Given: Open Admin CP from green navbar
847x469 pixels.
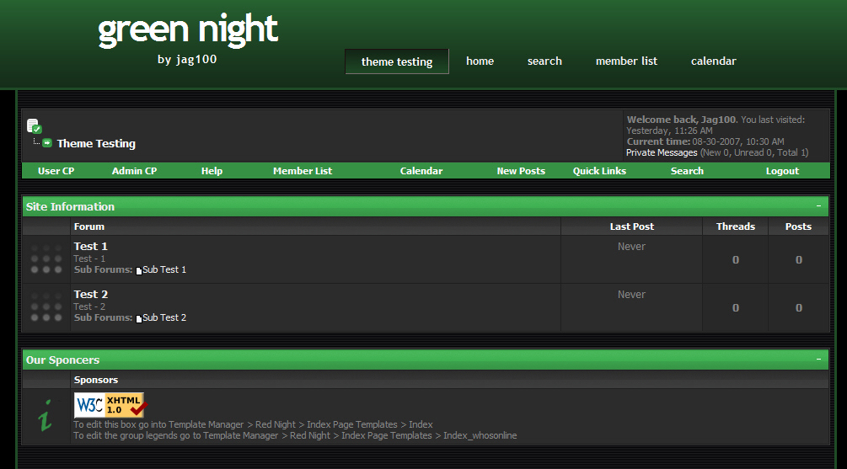Looking at the screenshot, I should (x=134, y=171).
